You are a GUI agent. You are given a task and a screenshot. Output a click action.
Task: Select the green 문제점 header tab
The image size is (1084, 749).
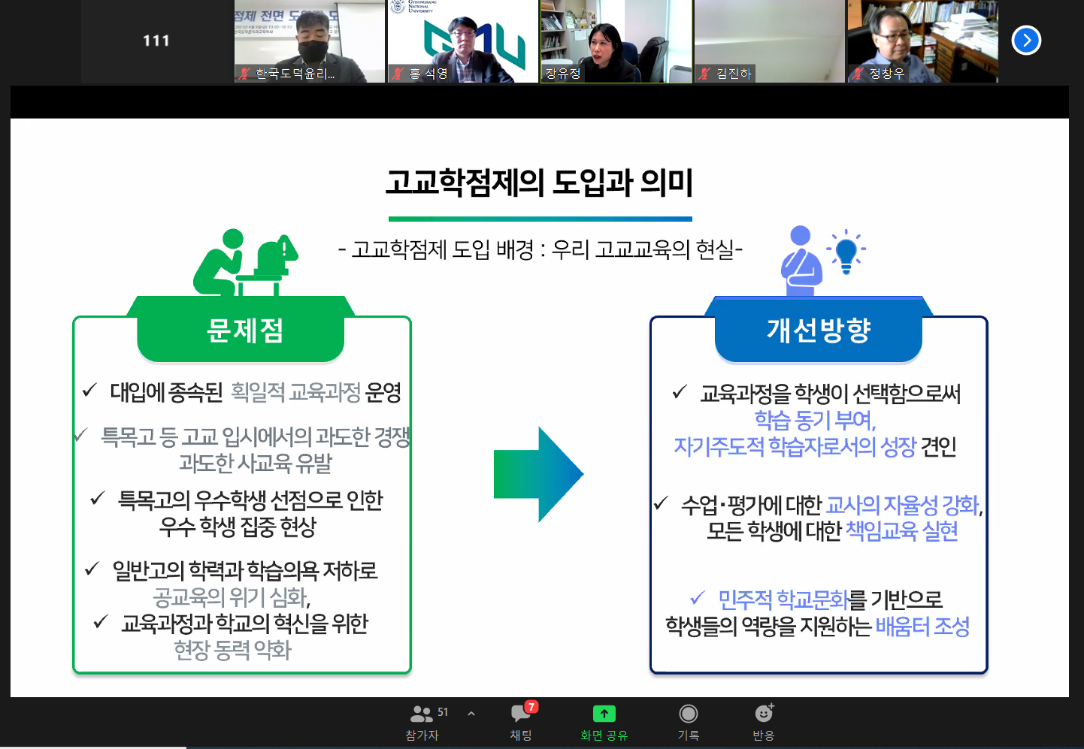pos(241,331)
